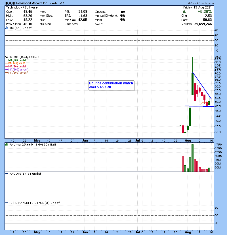Click the +5.26% percent change
This screenshot has height=235, width=227.
tap(205, 12)
